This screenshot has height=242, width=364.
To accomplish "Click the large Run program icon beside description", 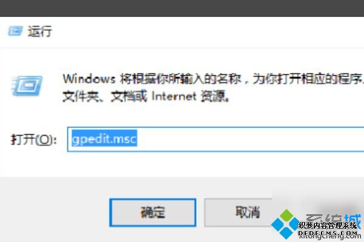I will 27,86.
